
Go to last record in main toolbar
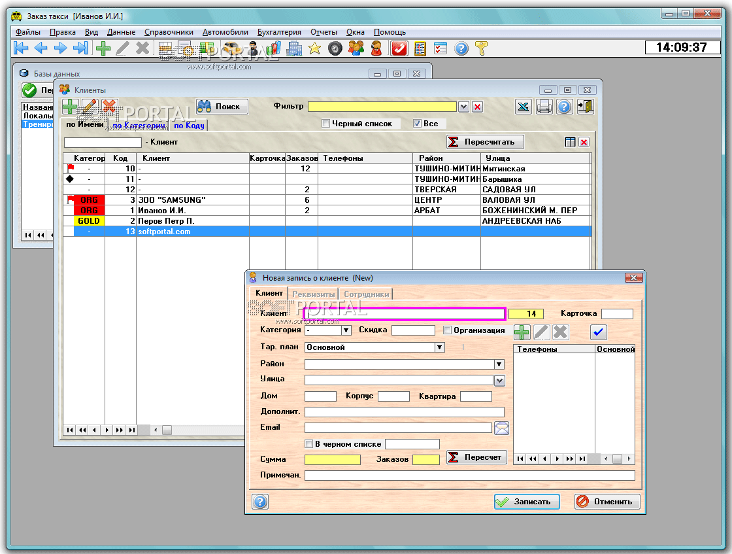pos(81,48)
